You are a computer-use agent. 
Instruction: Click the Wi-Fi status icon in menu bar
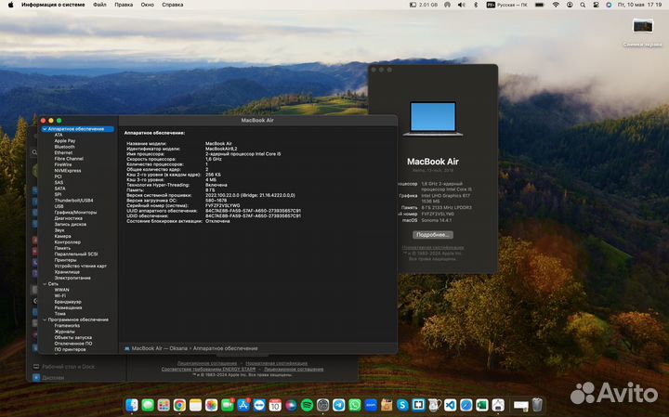point(556,5)
